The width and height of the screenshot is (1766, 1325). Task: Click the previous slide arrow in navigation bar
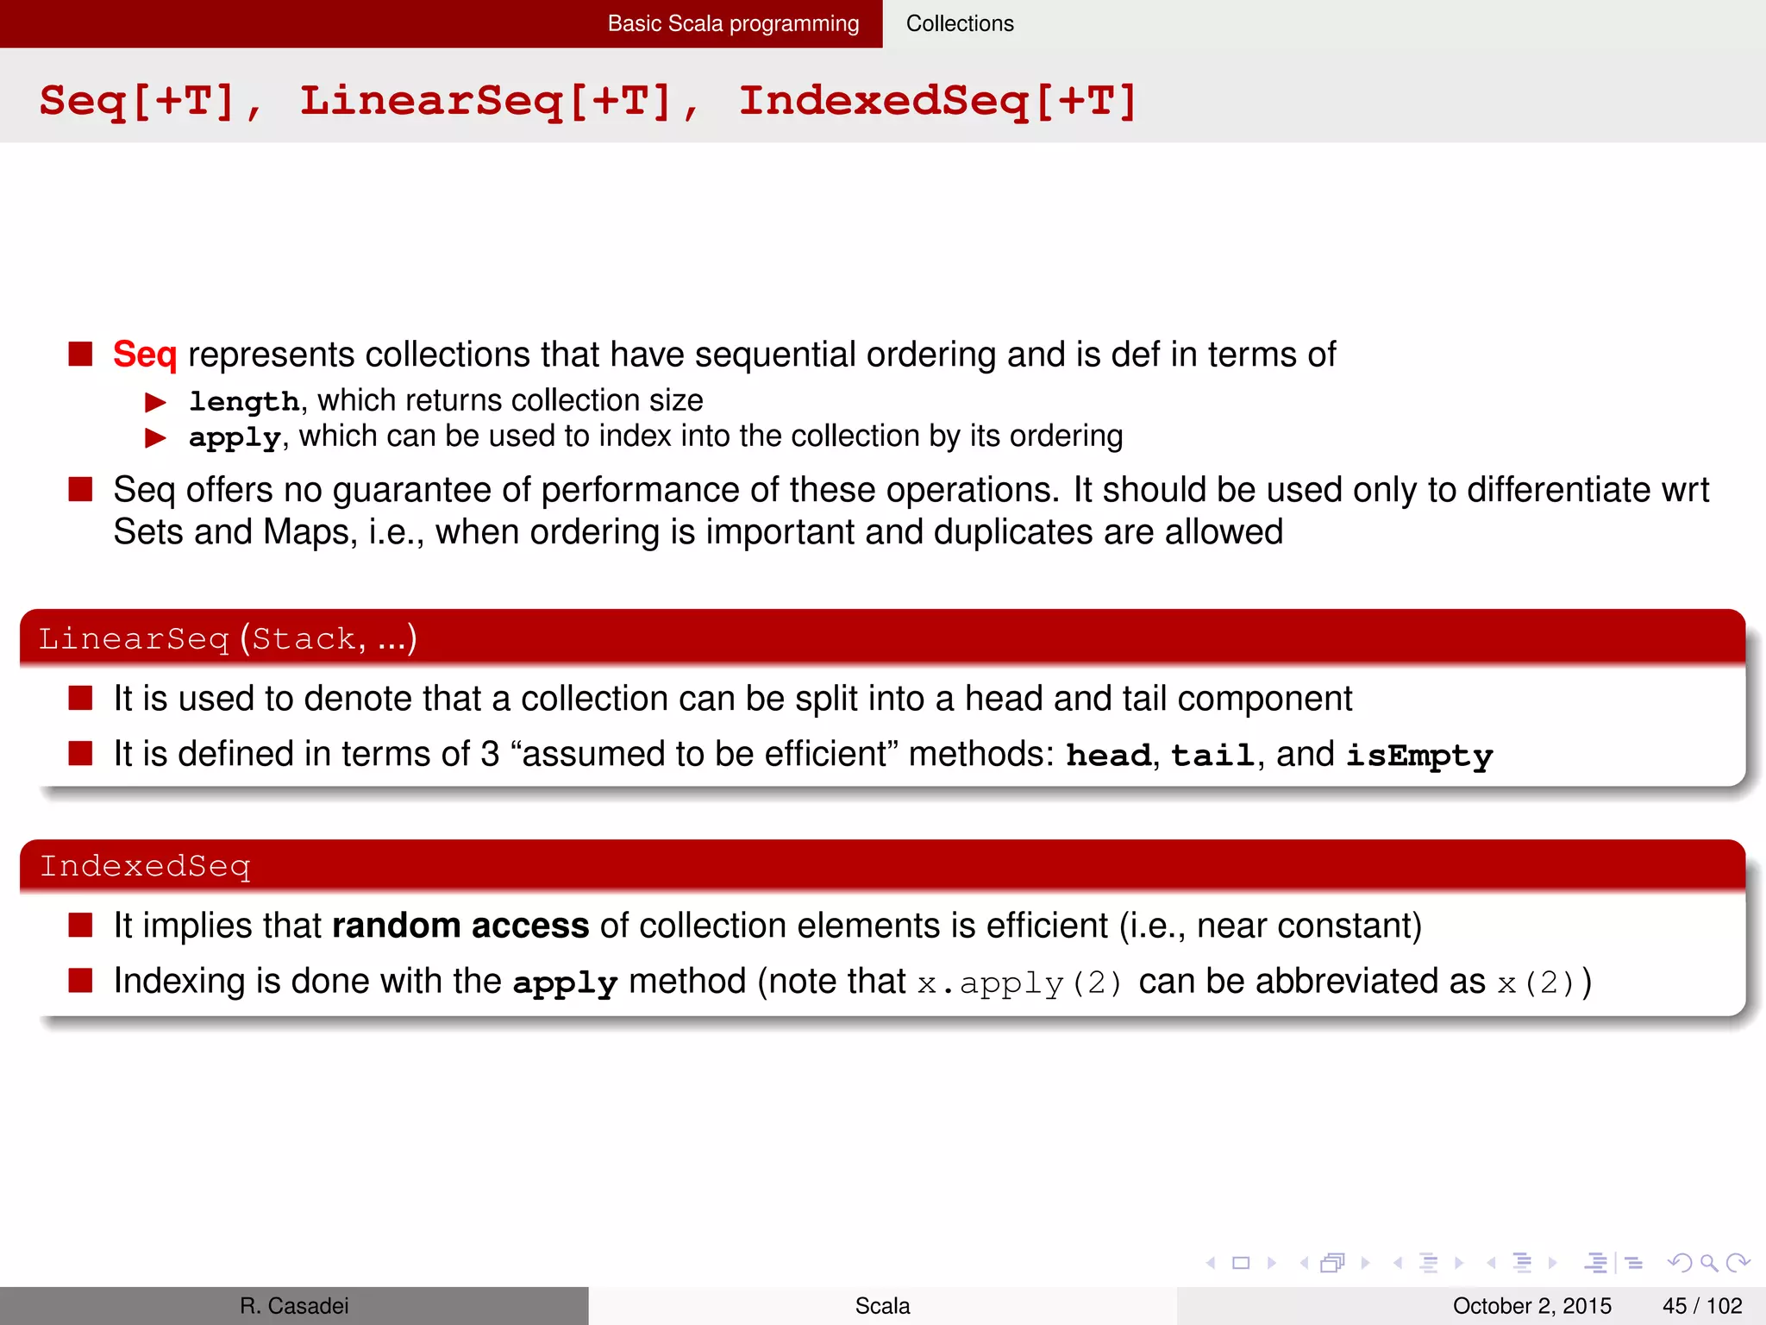(1212, 1263)
